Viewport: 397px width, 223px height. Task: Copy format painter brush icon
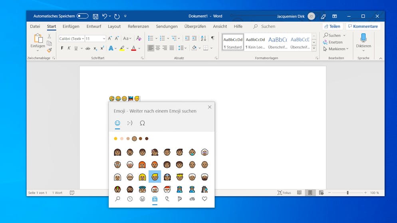[x=50, y=50]
